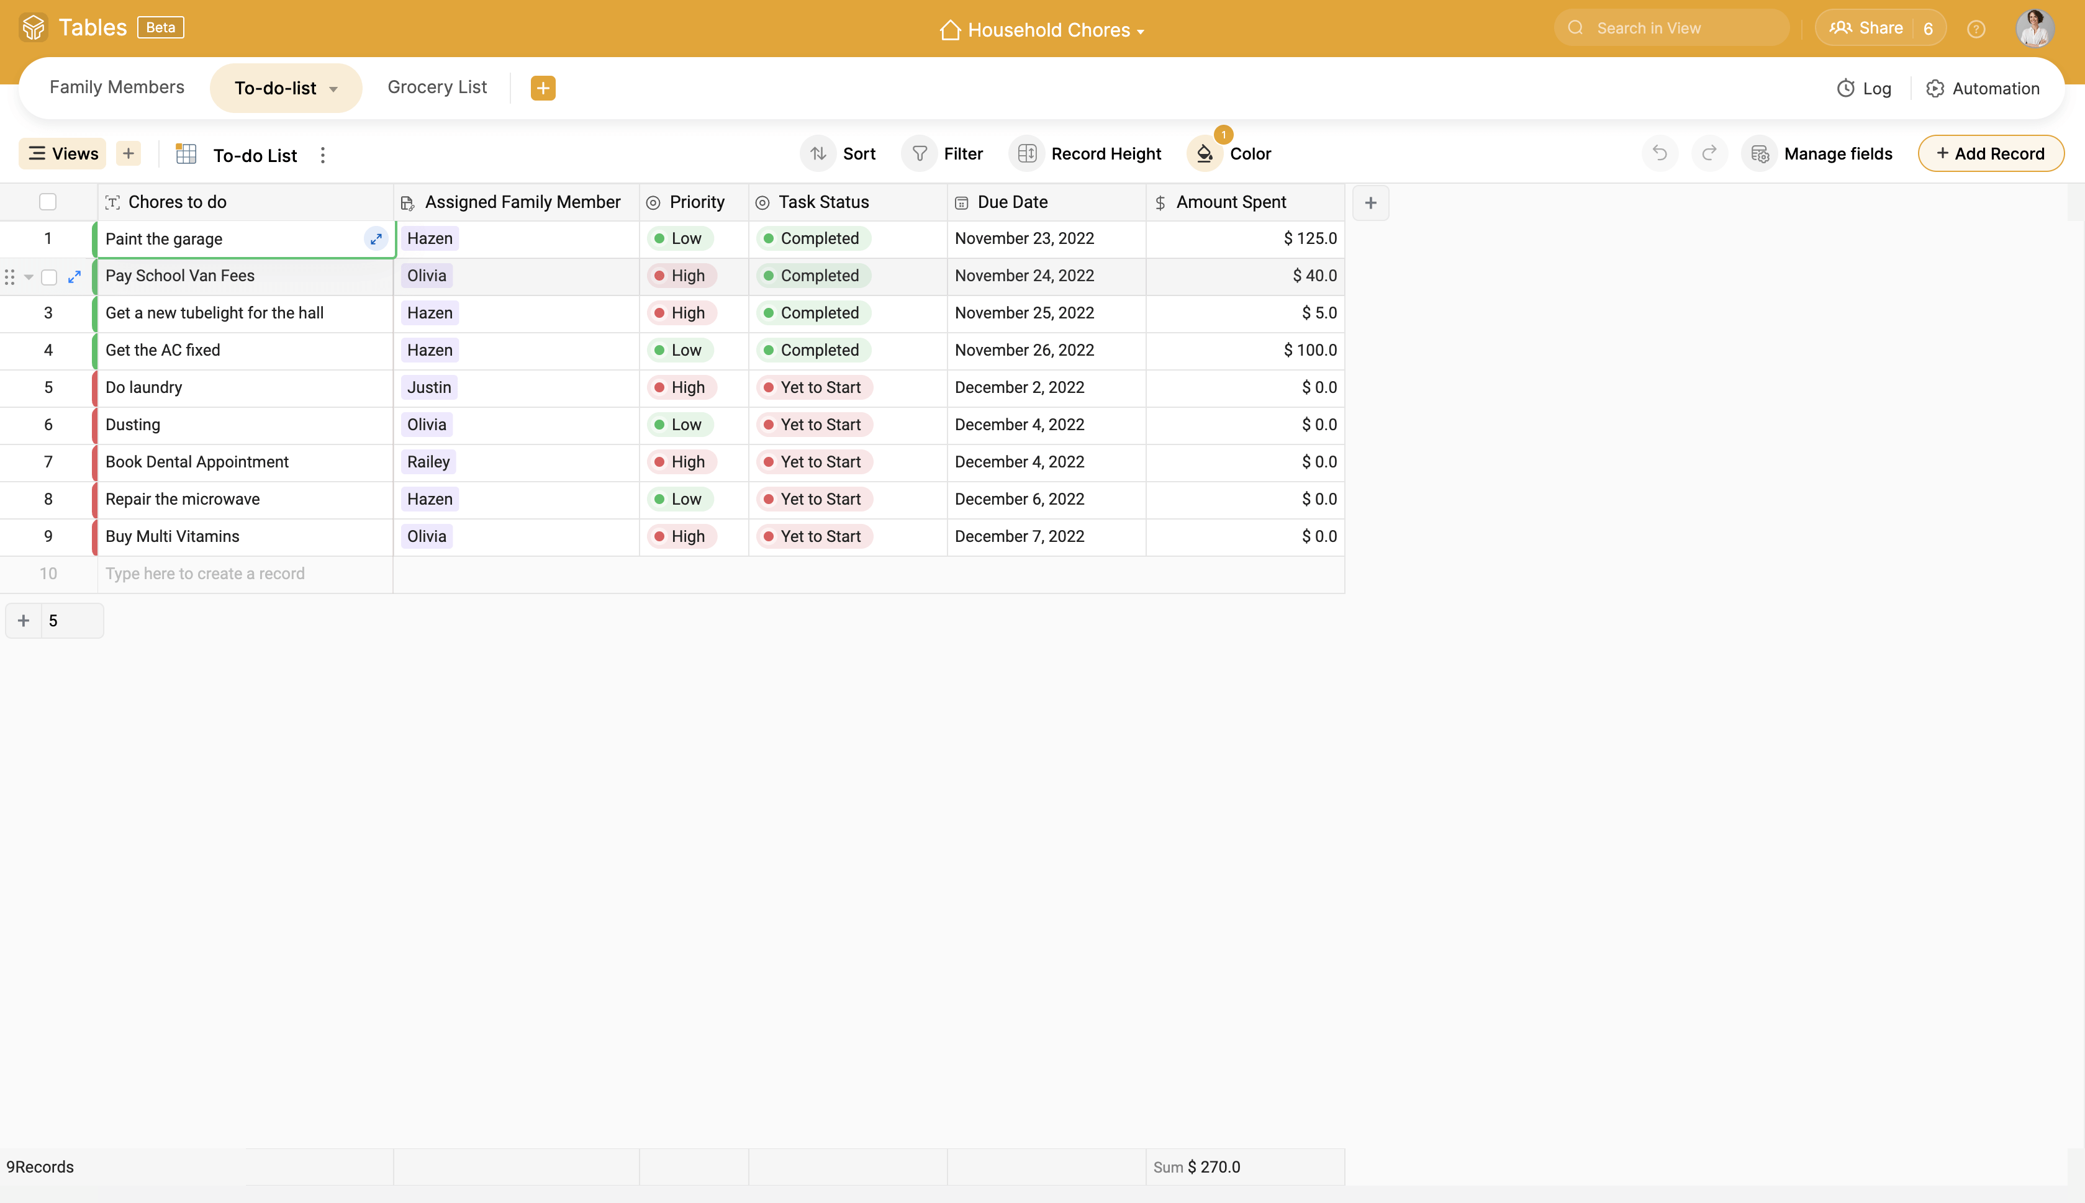
Task: Check the Pay School Van Fees row checkbox
Action: 49,277
